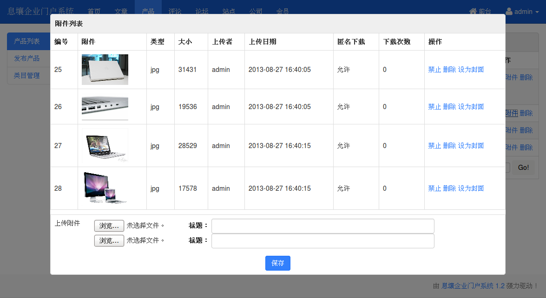Click 禁止 link in row 28

pyautogui.click(x=434, y=188)
